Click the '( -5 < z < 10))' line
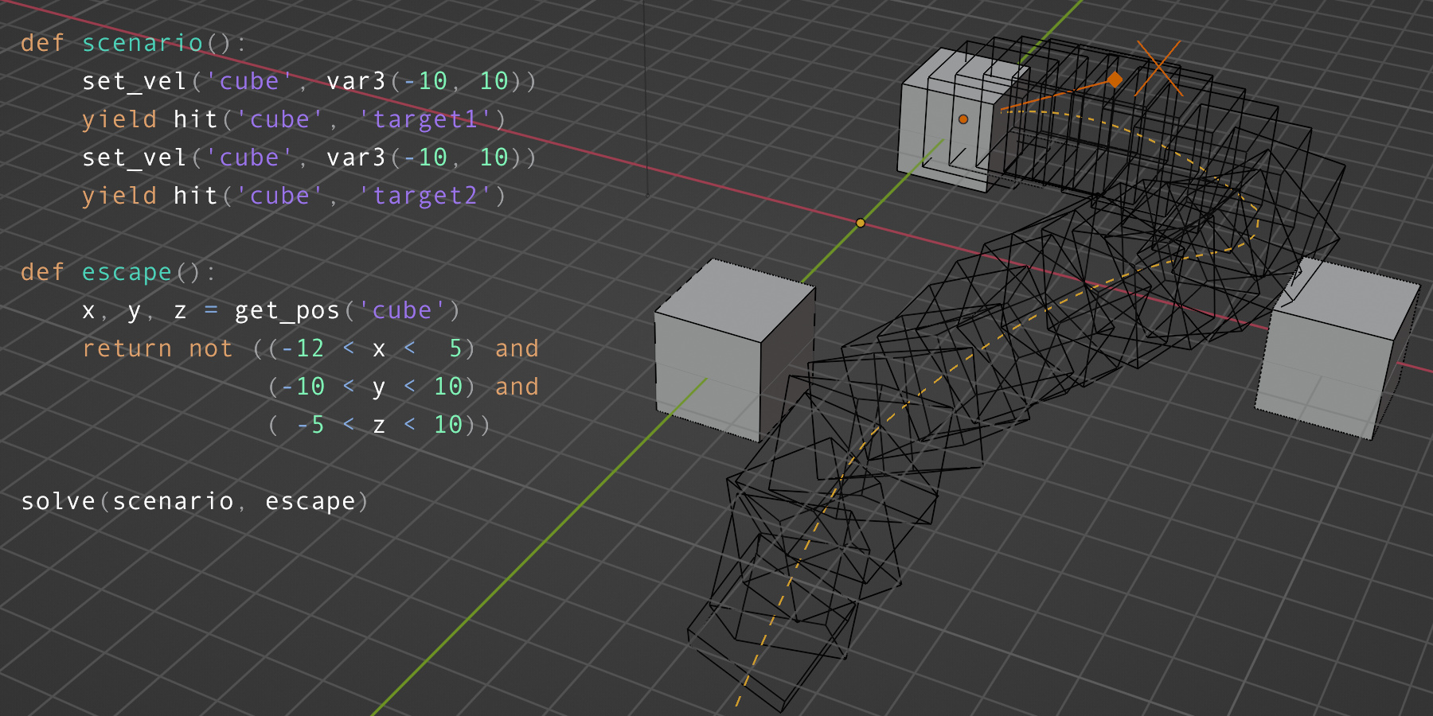Screen dimensions: 1433x716 (379, 425)
